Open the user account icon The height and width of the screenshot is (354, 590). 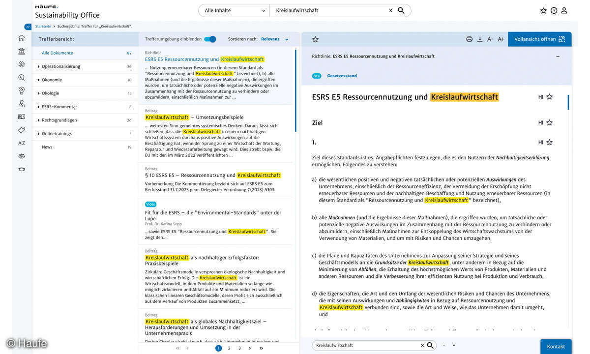tap(564, 10)
